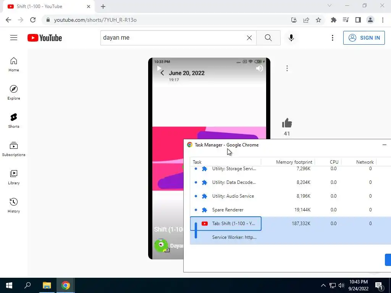Image resolution: width=391 pixels, height=293 pixels.
Task: Clear the search box text
Action: tap(249, 38)
